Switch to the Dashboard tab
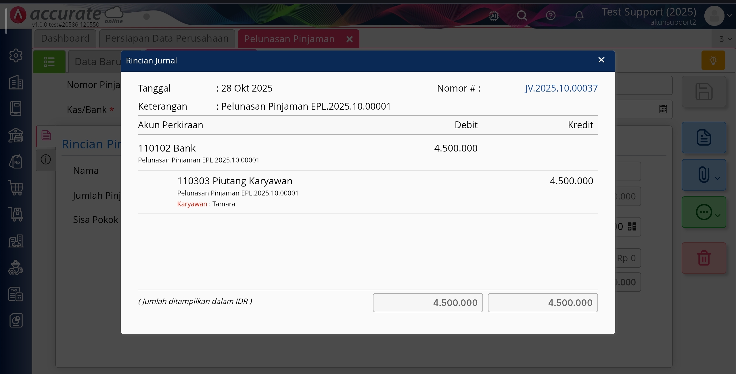 click(x=65, y=38)
